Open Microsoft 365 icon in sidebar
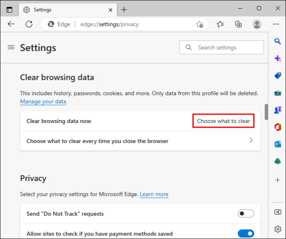The height and width of the screenshot is (239, 286). click(278, 127)
